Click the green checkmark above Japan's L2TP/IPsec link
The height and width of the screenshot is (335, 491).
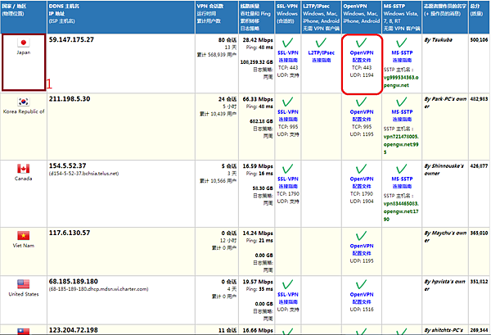321,43
